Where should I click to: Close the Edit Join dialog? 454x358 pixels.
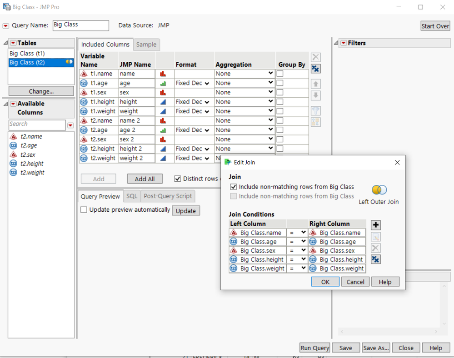397,162
